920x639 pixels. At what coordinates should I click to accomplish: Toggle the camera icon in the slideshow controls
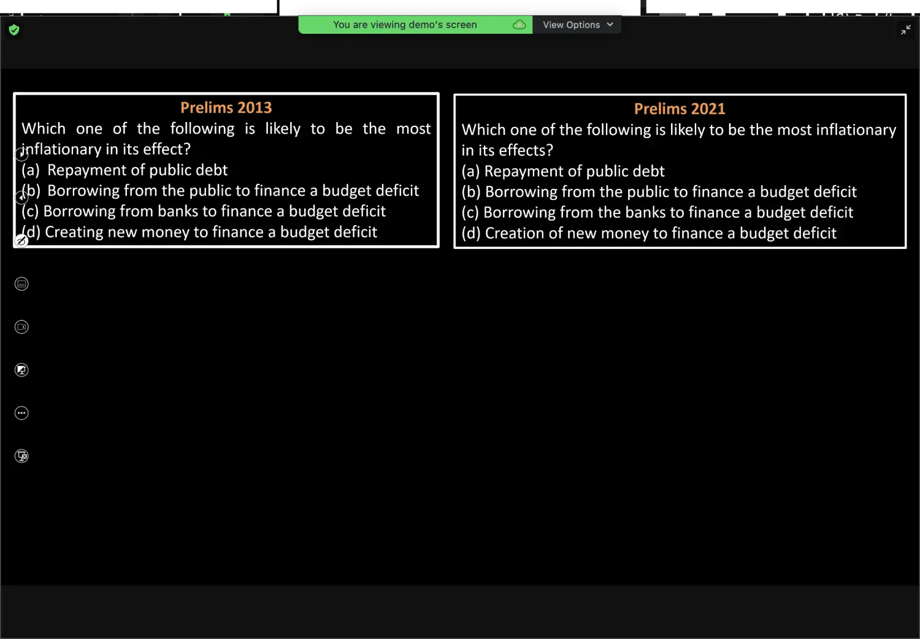click(21, 327)
